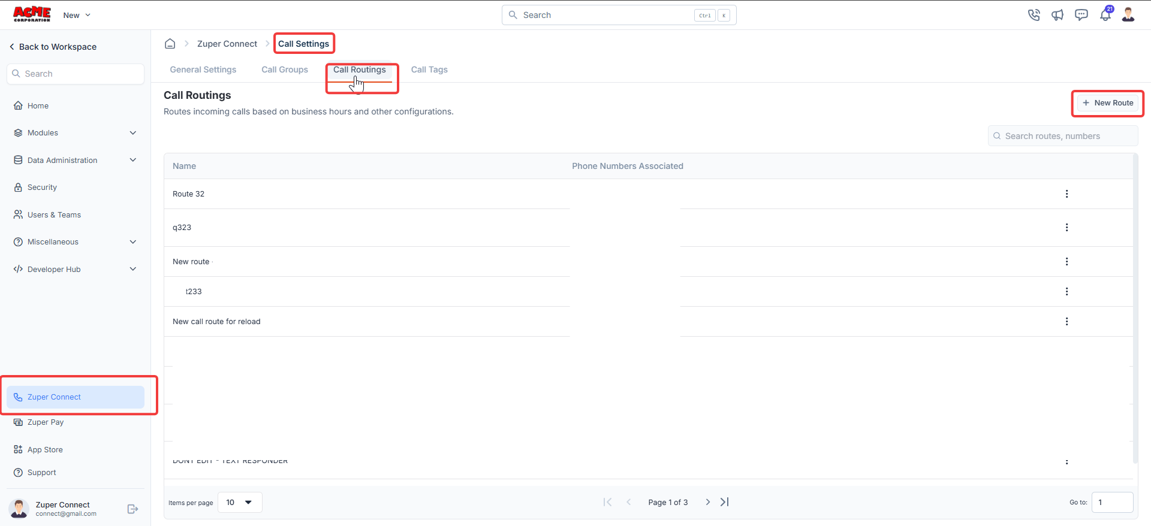Focus the global Search bar
Image resolution: width=1151 pixels, height=526 pixels.
click(619, 15)
